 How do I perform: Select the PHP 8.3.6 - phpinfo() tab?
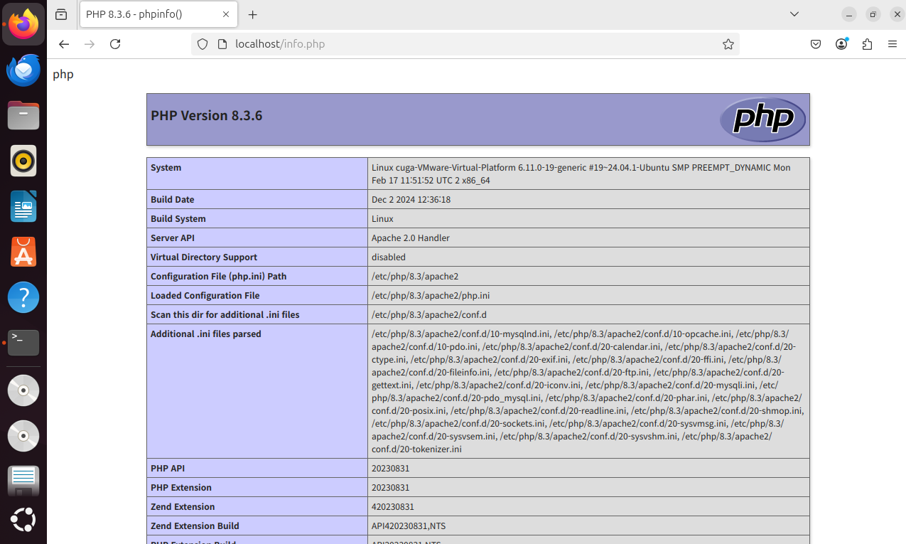coord(158,14)
